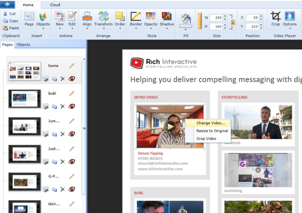Expand the Shadow dropdown arrow

pos(167,29)
